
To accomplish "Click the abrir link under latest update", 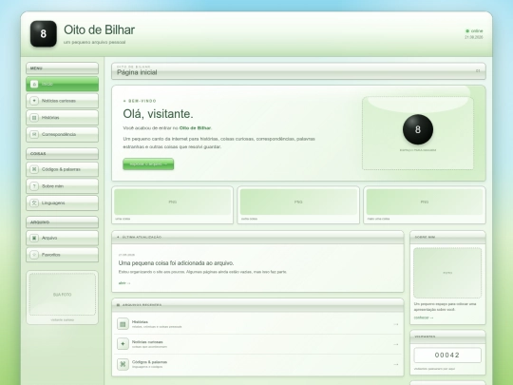I will tap(124, 283).
